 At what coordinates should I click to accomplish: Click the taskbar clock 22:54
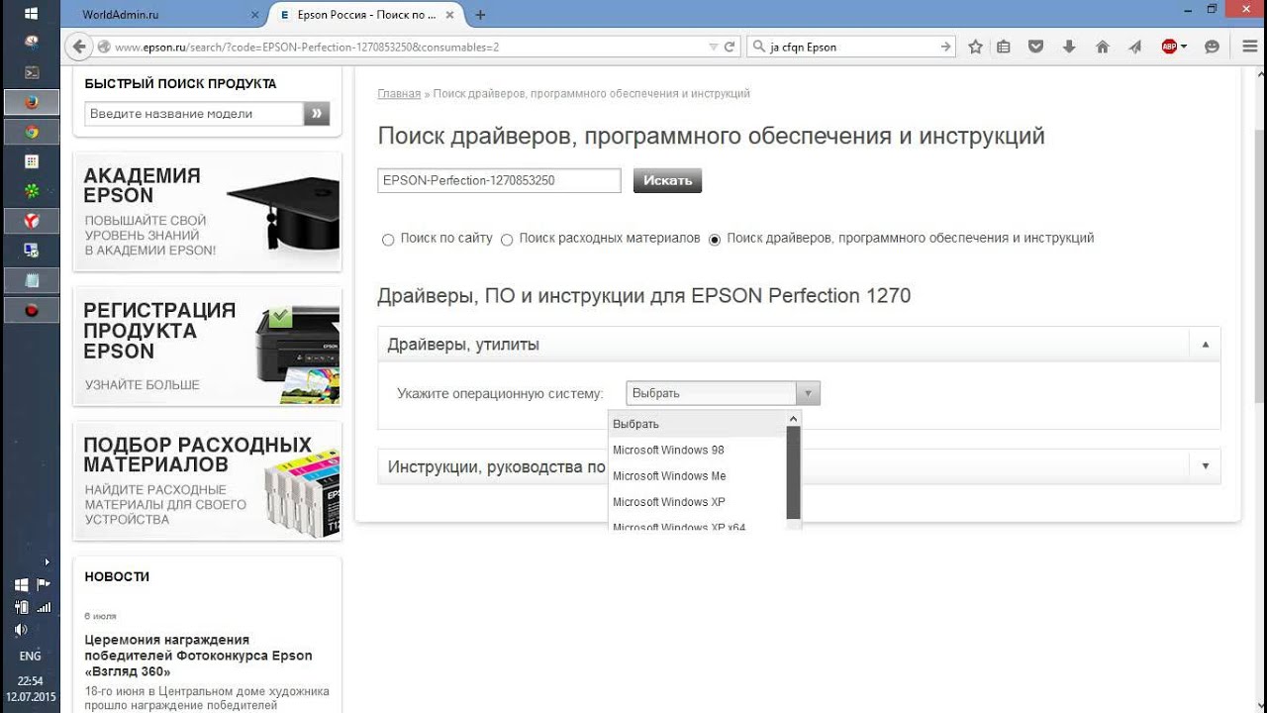click(x=31, y=681)
